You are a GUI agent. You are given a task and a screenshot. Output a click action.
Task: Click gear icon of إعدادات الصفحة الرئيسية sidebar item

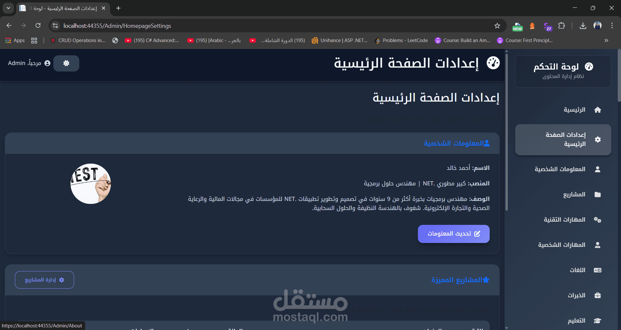[x=598, y=139]
